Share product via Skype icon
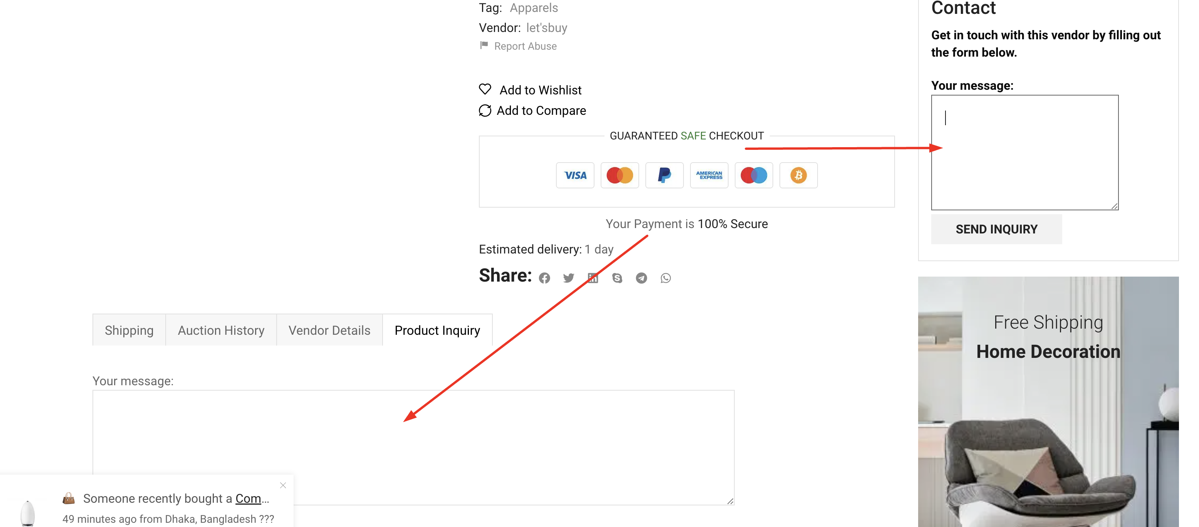Image resolution: width=1199 pixels, height=527 pixels. click(x=617, y=278)
